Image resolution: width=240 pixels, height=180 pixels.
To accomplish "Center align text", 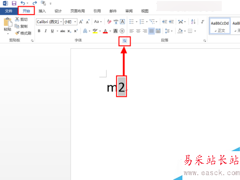I will [138, 31].
